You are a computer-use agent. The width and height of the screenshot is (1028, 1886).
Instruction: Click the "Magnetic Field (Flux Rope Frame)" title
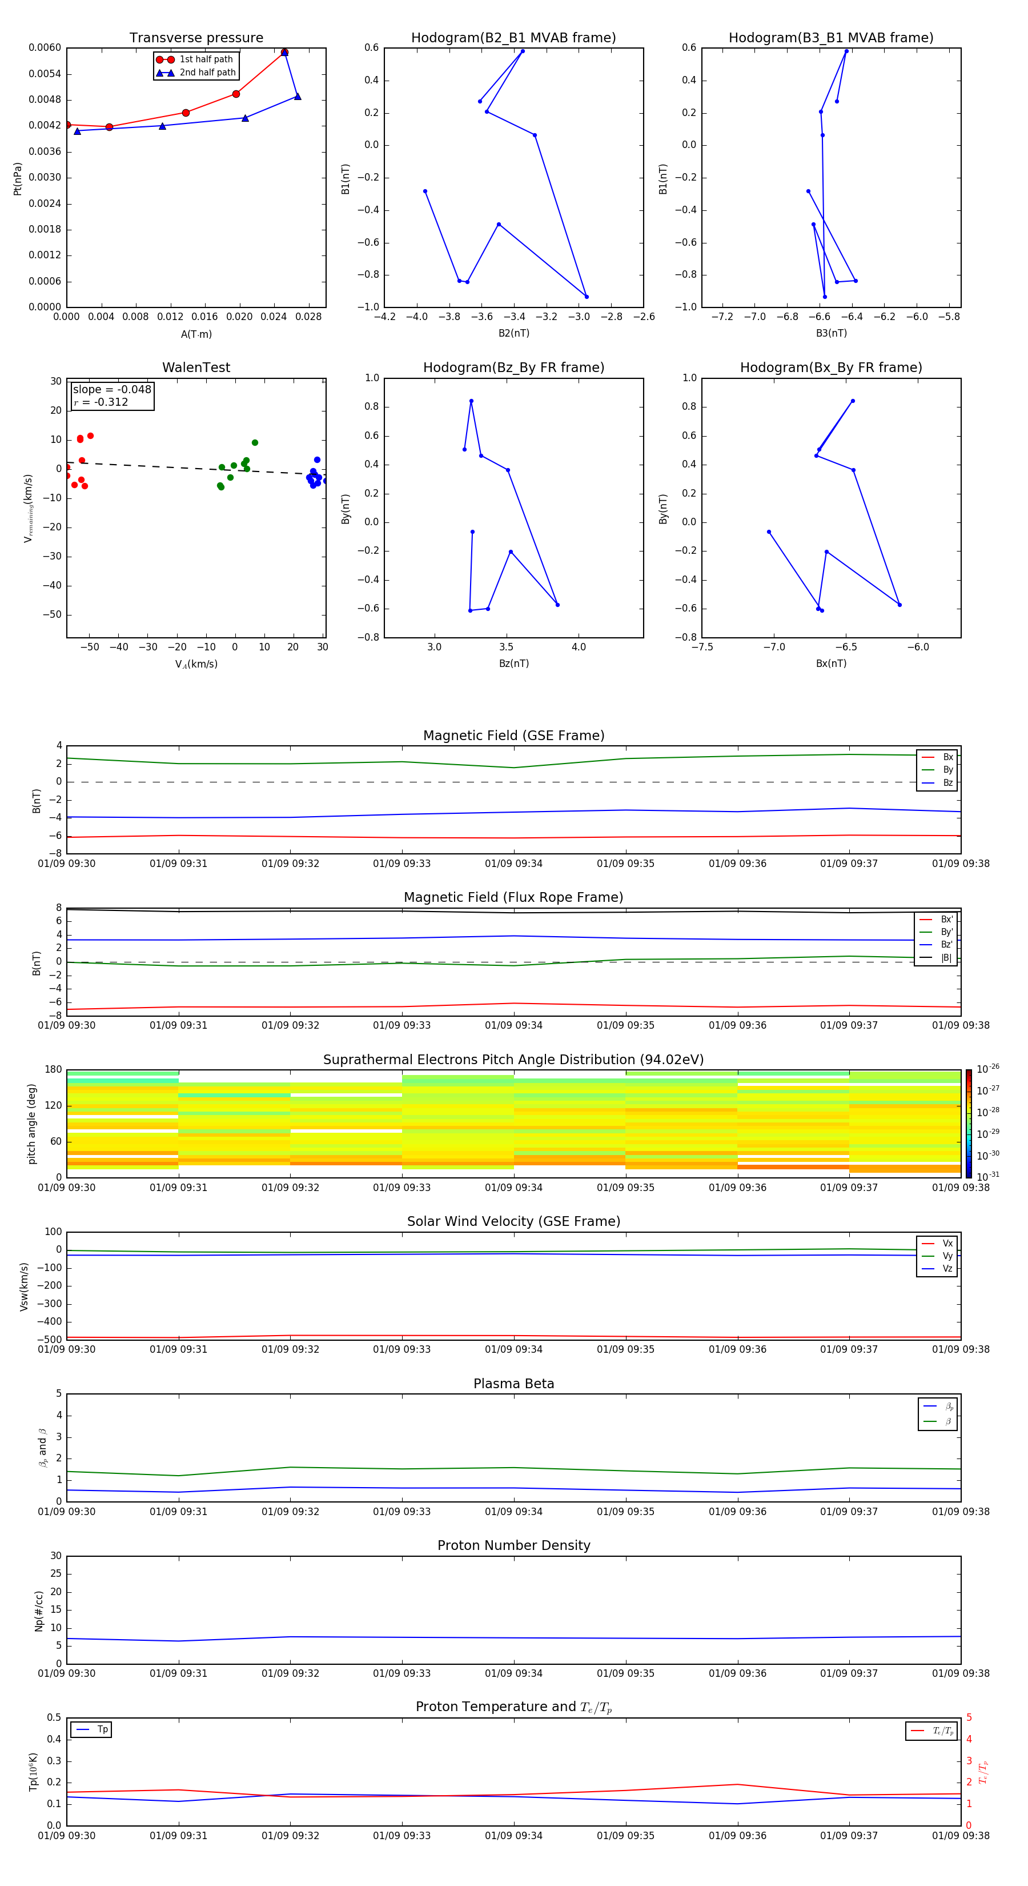pyautogui.click(x=513, y=898)
